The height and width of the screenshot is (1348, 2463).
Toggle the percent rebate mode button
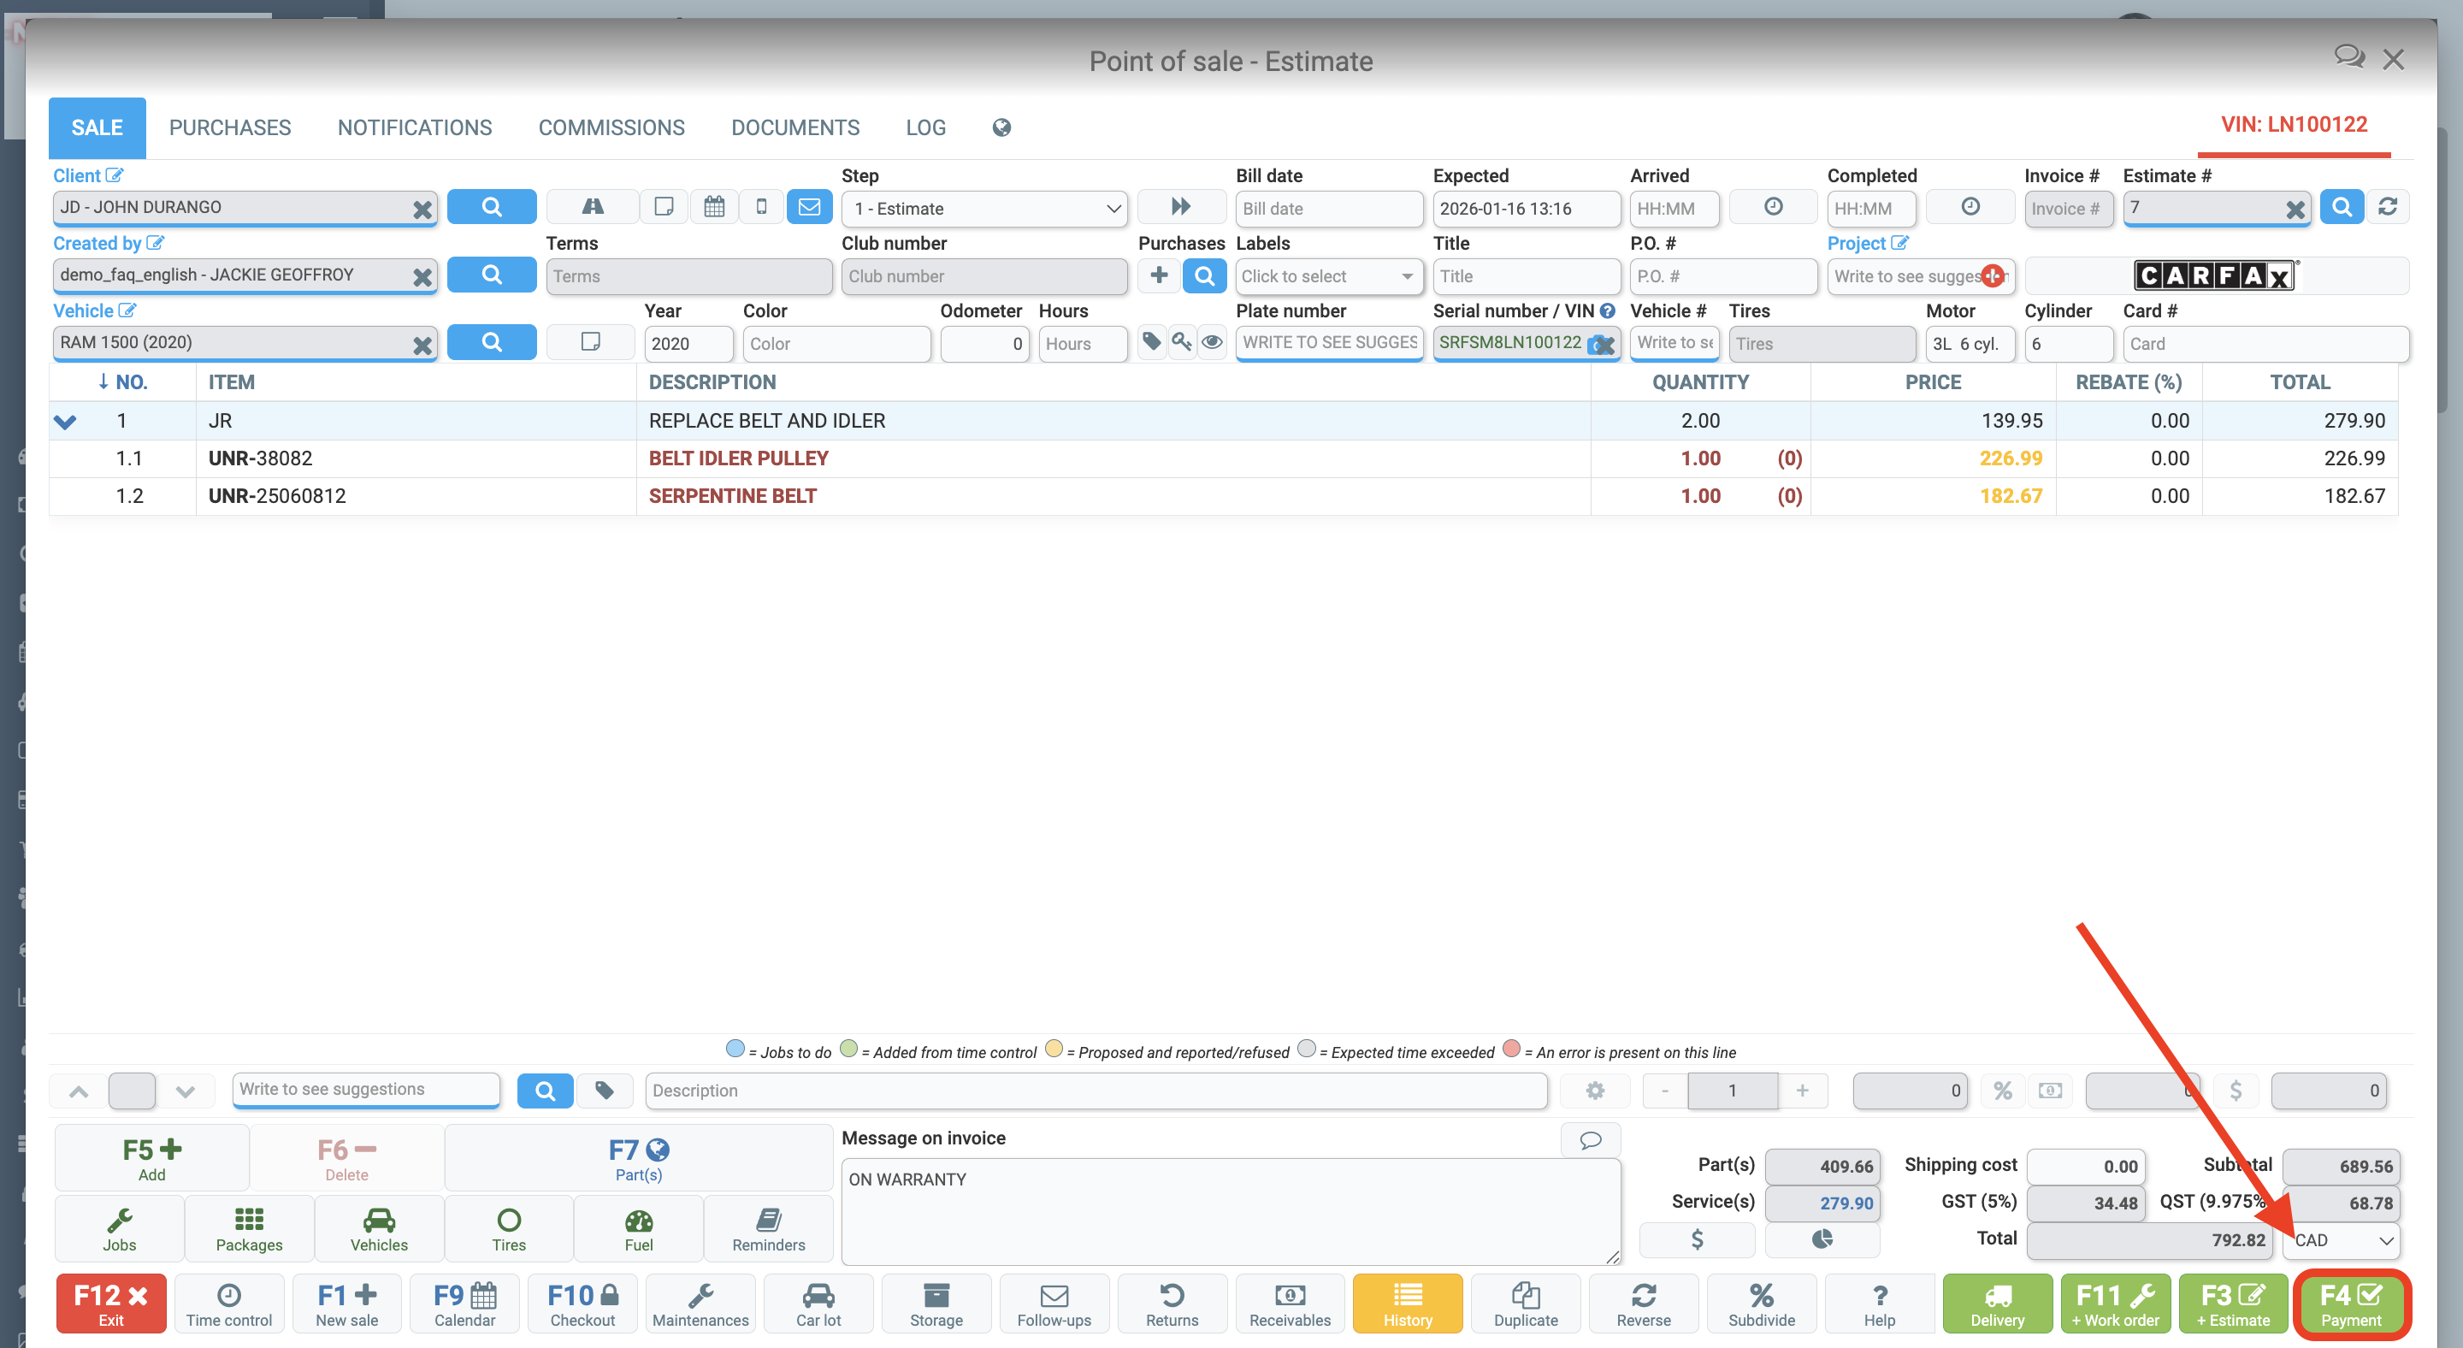[2002, 1090]
